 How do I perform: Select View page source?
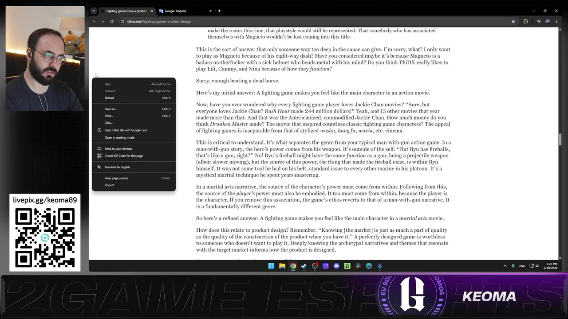(134, 178)
